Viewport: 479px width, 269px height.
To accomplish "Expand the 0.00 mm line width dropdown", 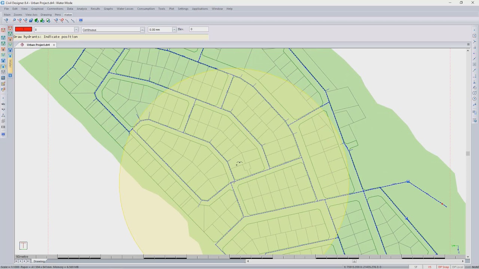I will 174,30.
